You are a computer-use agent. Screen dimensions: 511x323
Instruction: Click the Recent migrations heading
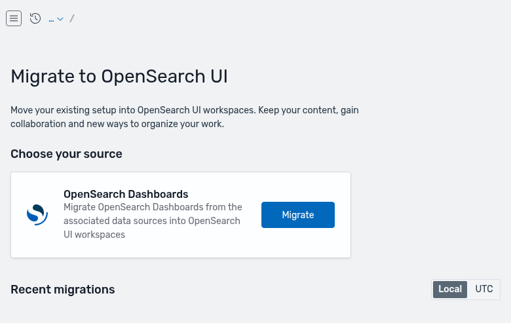coord(63,290)
